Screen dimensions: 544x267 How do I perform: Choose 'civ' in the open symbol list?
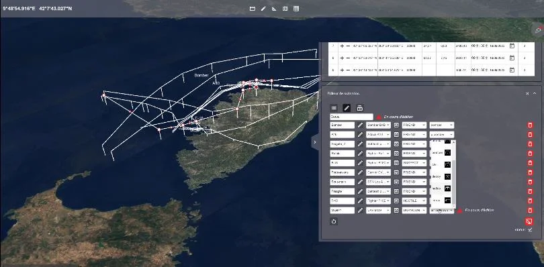tap(441, 164)
